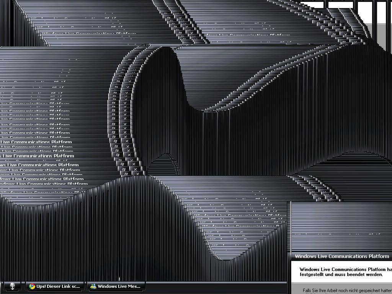Click the bold 'festgestellt und muss beendet werden' message
392x294 pixels.
click(x=336, y=274)
